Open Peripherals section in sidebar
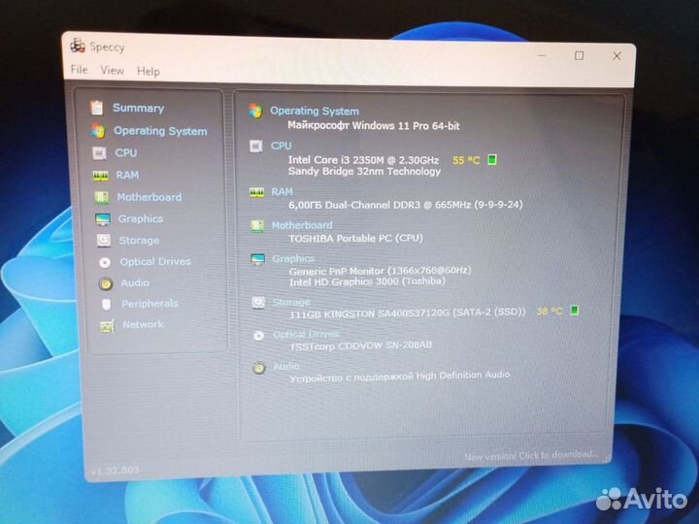 [x=150, y=304]
